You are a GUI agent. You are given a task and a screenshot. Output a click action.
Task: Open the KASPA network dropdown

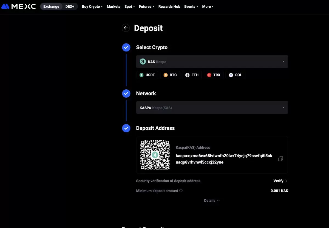click(212, 107)
